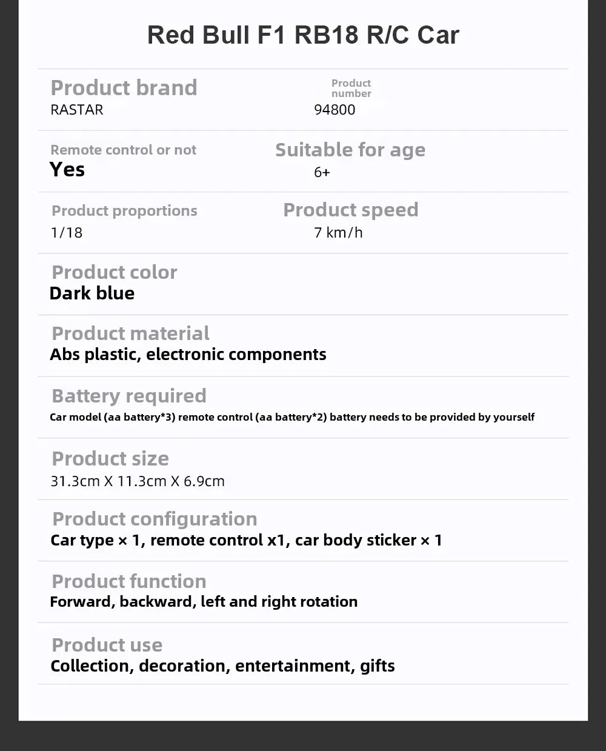606x751 pixels.
Task: Click the Dark blue color value
Action: [92, 293]
